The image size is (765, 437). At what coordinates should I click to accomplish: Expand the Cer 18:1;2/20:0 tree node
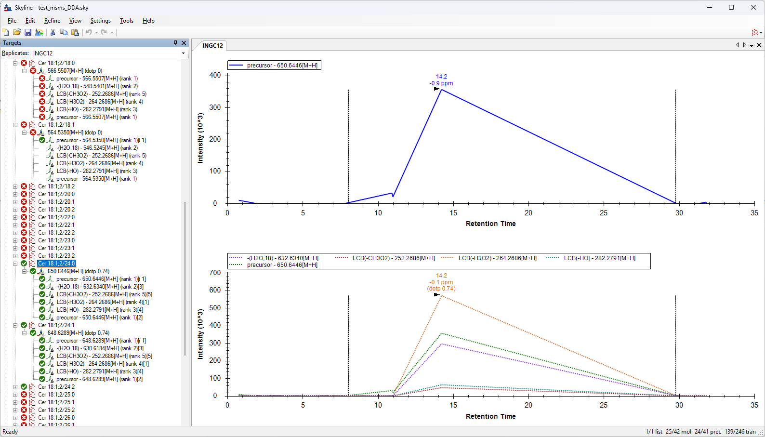coord(15,194)
